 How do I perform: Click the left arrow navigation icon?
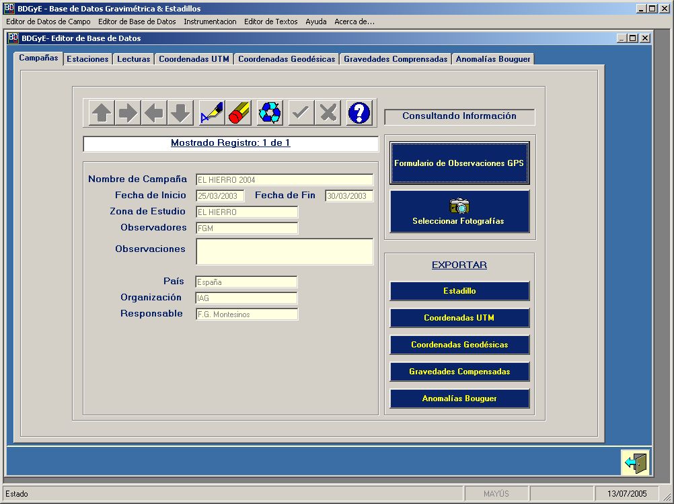(154, 113)
